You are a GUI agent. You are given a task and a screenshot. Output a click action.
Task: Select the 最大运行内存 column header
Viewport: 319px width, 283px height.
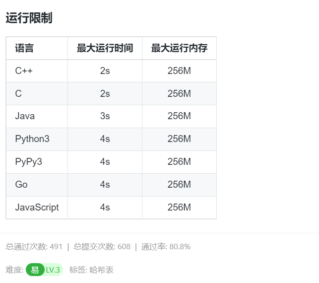(179, 48)
